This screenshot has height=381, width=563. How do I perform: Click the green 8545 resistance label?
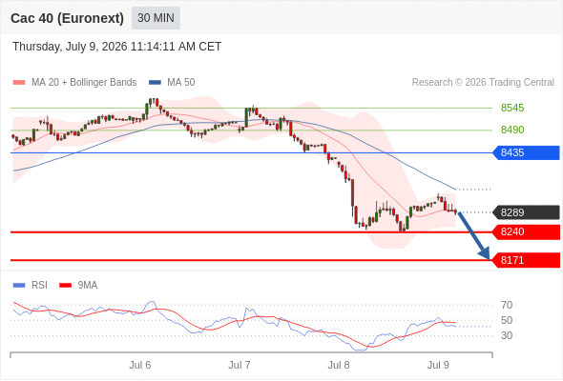coord(512,108)
